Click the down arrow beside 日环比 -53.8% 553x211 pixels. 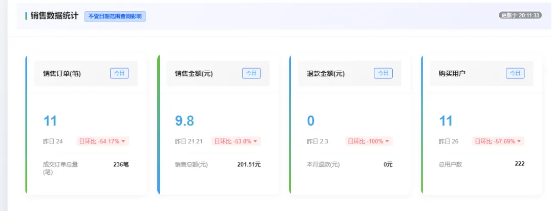[255, 141]
